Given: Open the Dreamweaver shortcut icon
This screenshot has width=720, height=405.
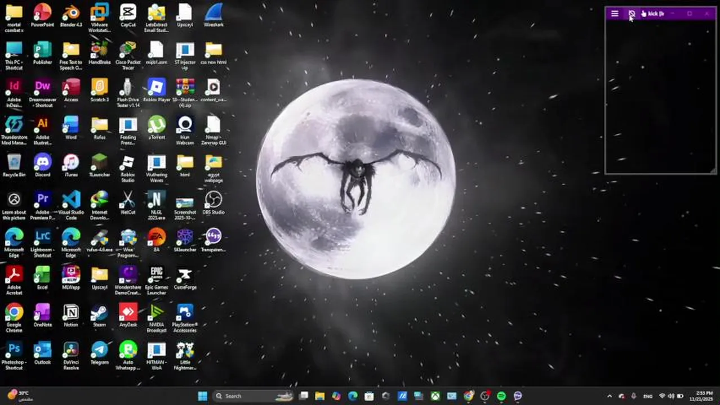Looking at the screenshot, I should click(42, 93).
